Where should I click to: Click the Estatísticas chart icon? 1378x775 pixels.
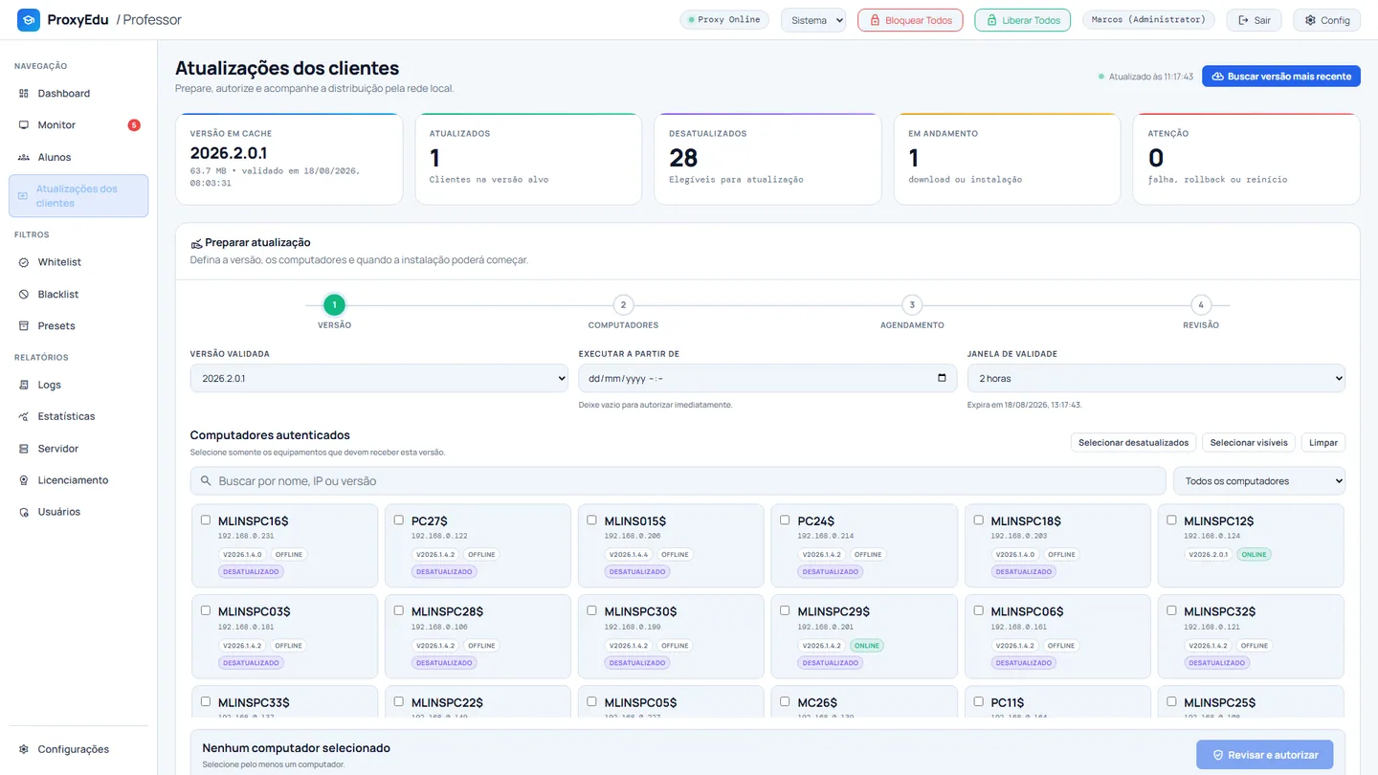click(24, 416)
